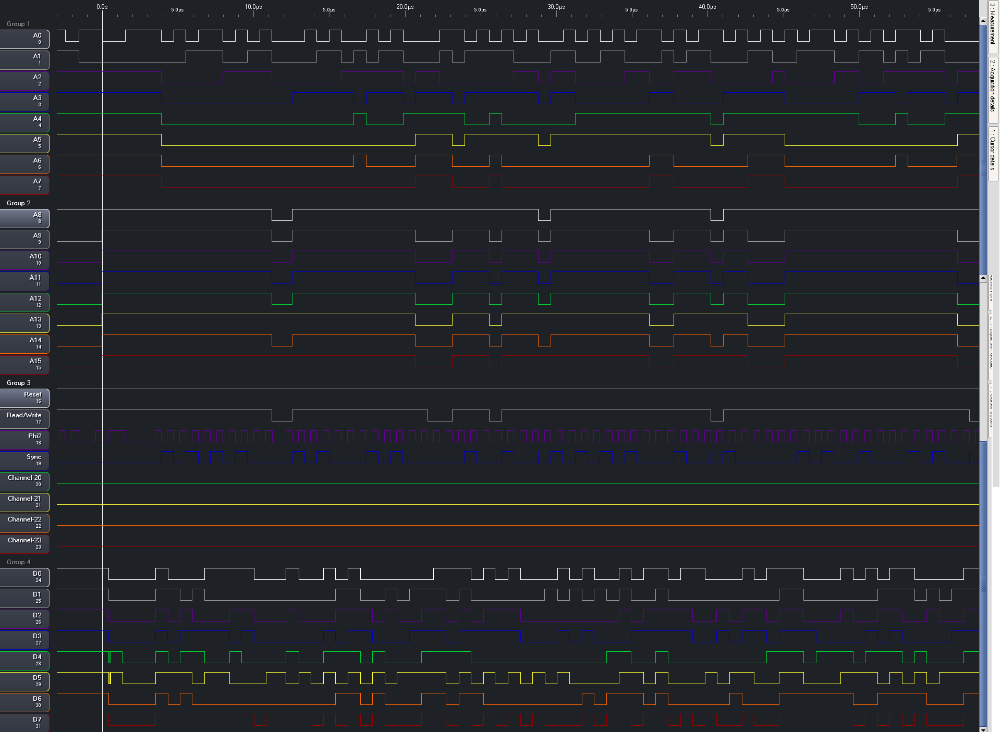Click the D7 channel label
Viewport: 1001px width, 732px height.
(25, 723)
